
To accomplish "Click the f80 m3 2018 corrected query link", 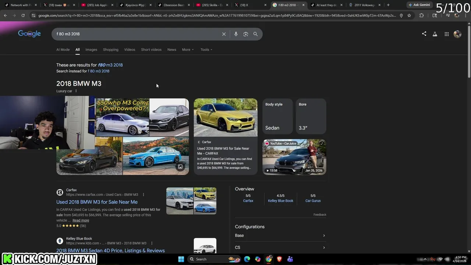I will (x=110, y=65).
